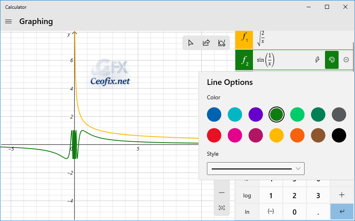This screenshot has width=355, height=221.
Task: Click the plus operator key
Action: pos(342,195)
